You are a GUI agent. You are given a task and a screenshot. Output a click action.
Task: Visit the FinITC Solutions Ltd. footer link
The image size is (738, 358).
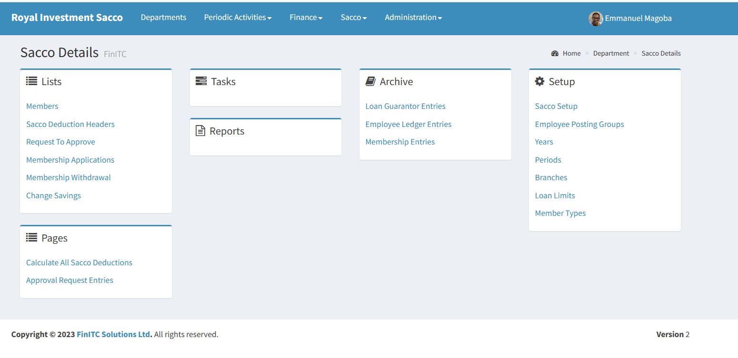tap(114, 334)
